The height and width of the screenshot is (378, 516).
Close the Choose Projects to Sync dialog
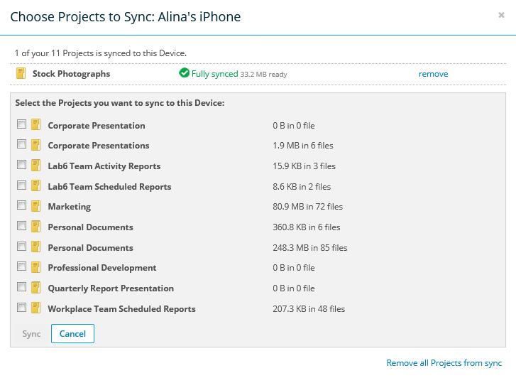(x=501, y=15)
